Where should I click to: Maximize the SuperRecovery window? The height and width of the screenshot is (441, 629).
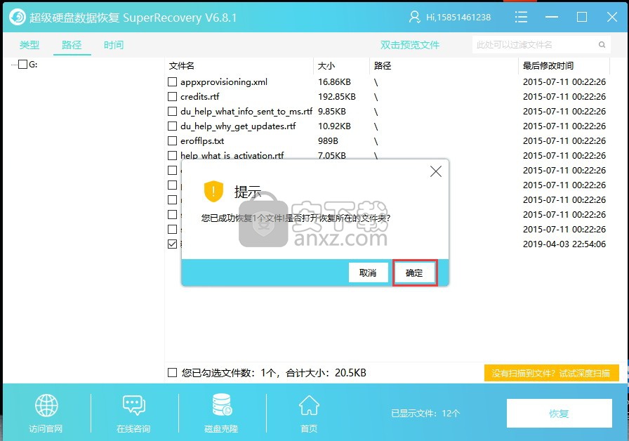pos(582,17)
